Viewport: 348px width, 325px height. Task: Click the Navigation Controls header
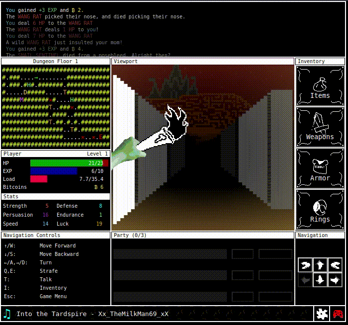click(x=56, y=236)
